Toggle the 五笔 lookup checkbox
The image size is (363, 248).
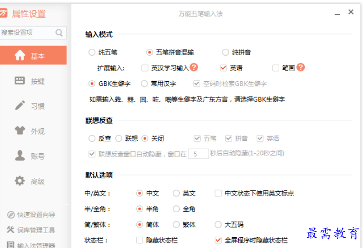click(197, 138)
